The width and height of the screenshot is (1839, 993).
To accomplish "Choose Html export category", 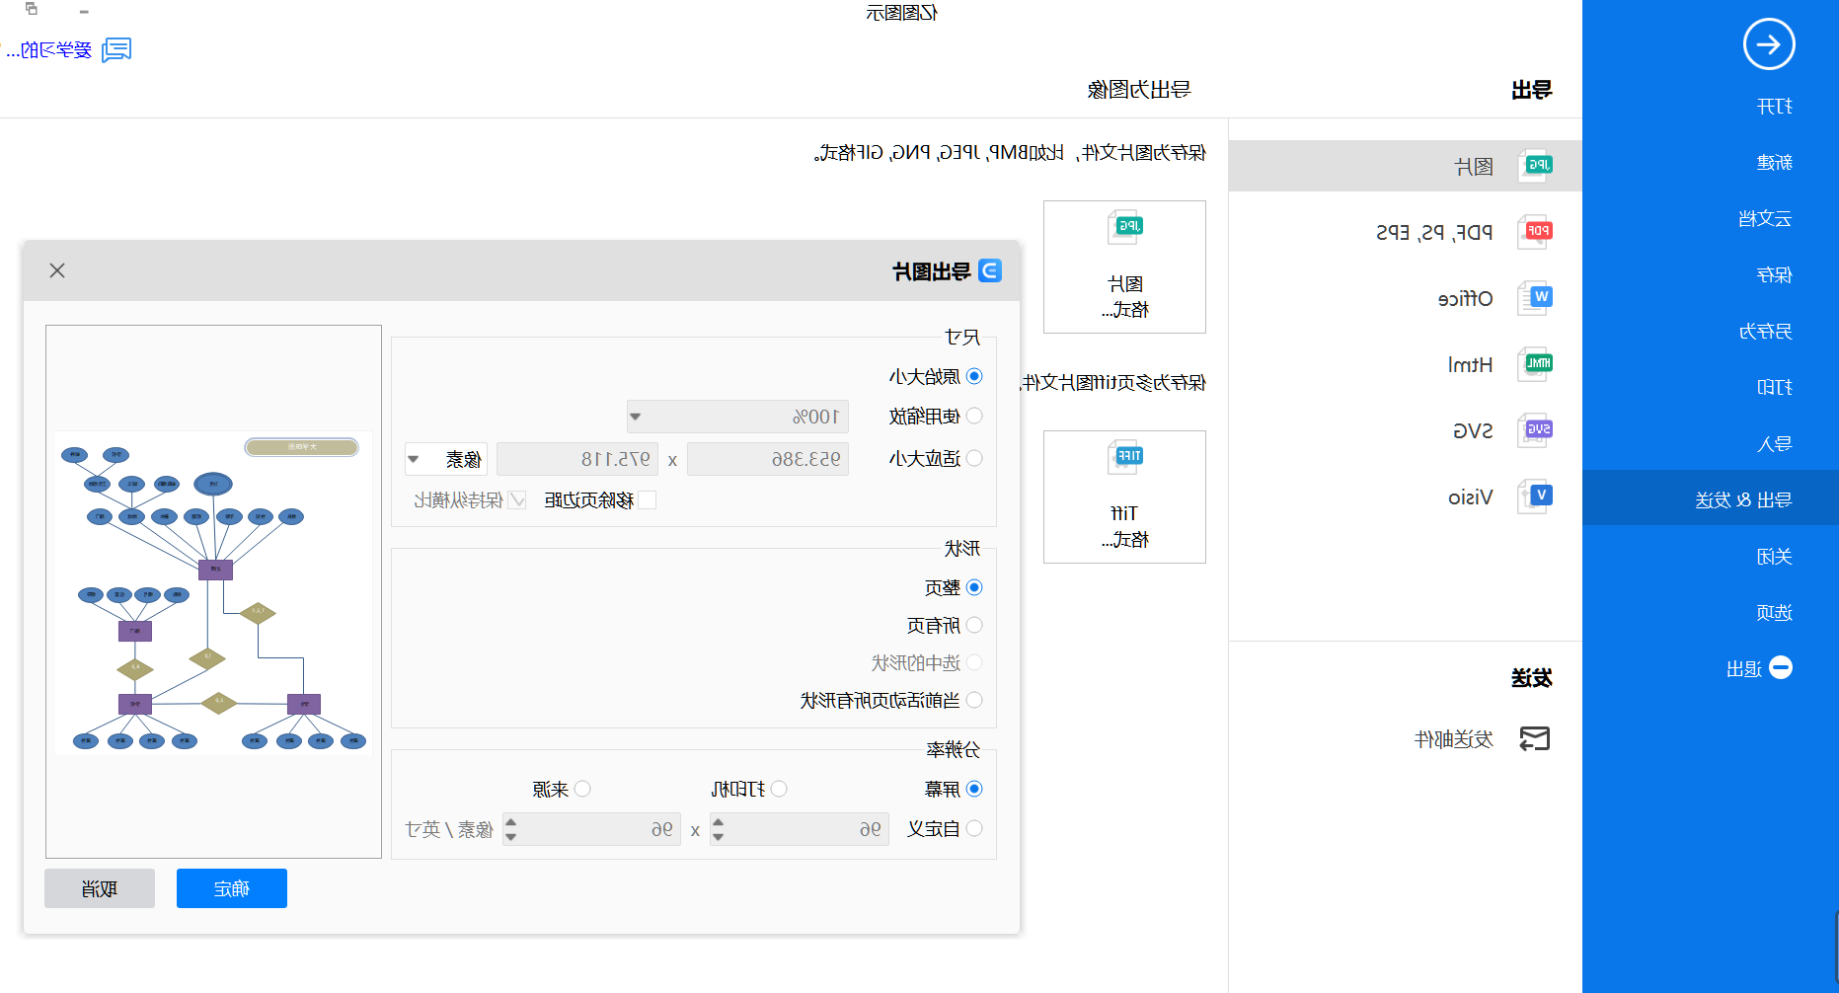I will click(1406, 364).
